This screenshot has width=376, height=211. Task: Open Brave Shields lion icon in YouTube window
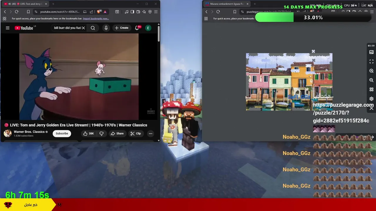tap(99, 12)
